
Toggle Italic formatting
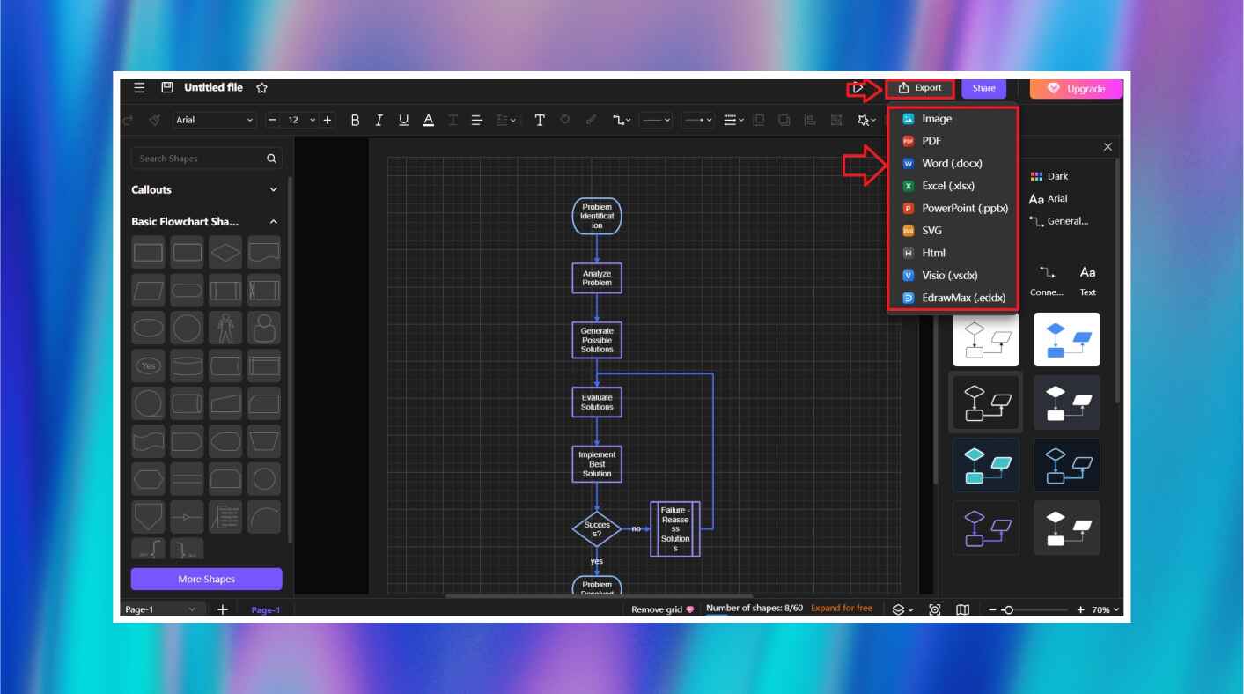379,120
